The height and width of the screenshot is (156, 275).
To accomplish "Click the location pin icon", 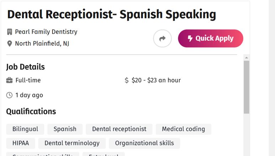I will (10, 43).
